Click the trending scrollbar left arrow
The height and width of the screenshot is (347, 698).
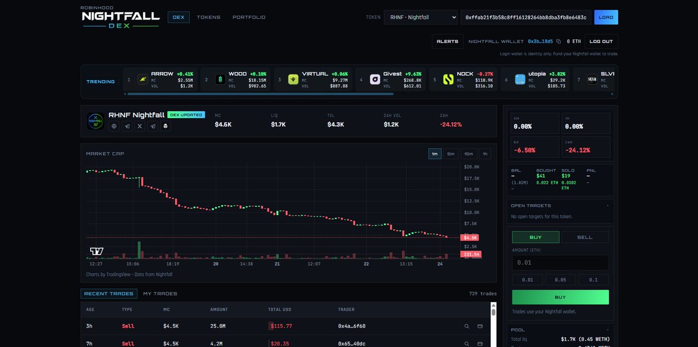(x=125, y=94)
